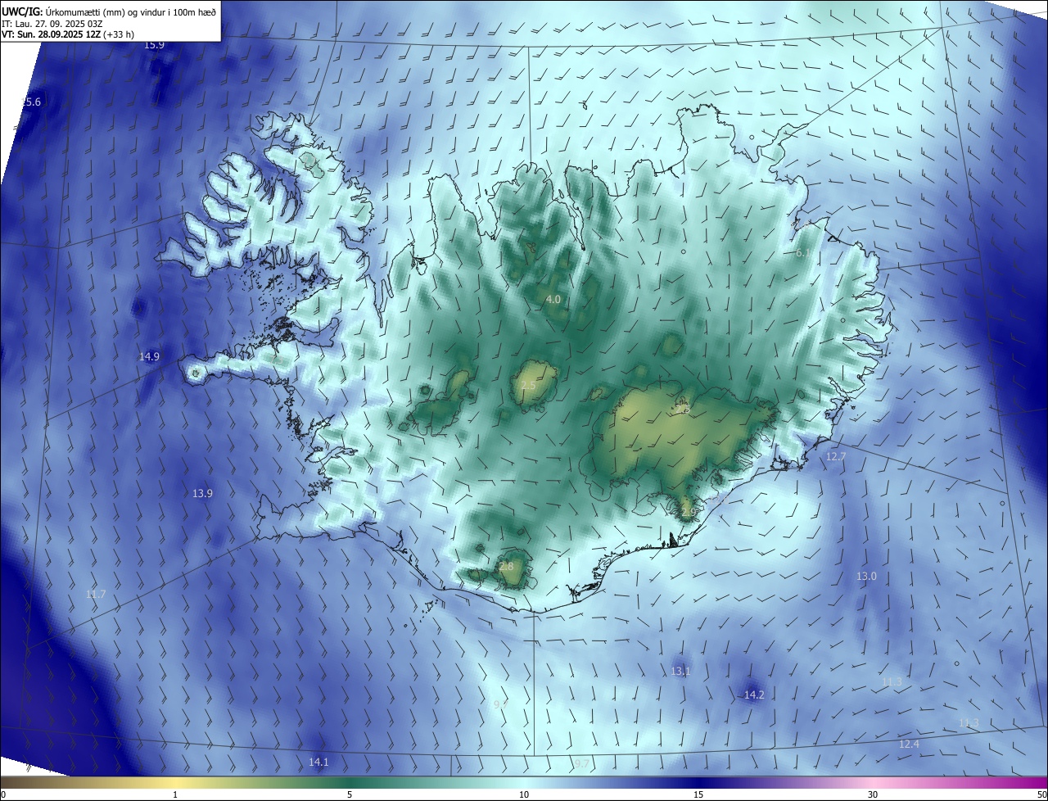Click the map value 14.1
Image resolution: width=1048 pixels, height=801 pixels.
318,763
